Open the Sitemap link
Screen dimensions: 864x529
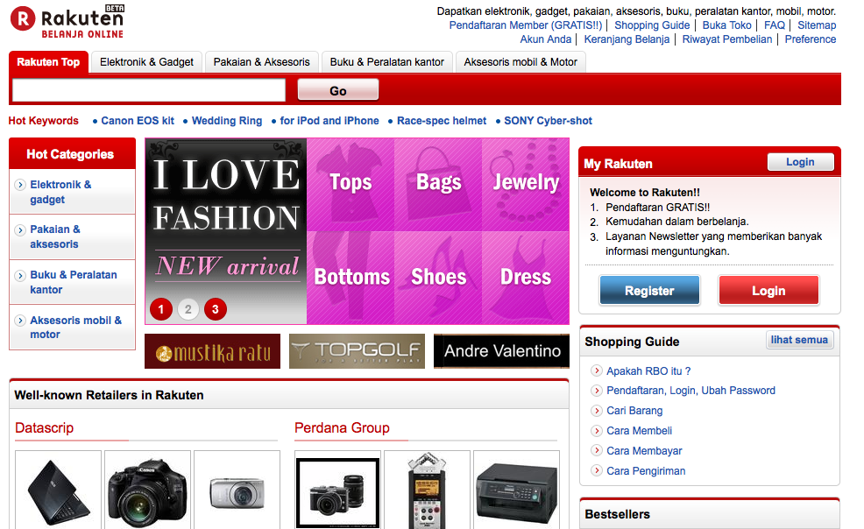coord(817,25)
